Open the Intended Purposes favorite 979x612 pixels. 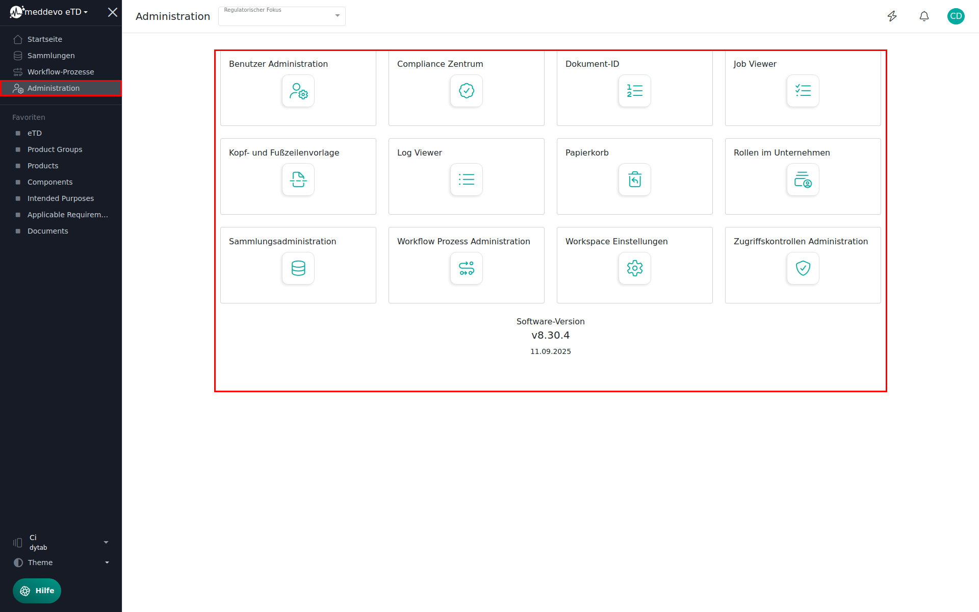tap(61, 198)
